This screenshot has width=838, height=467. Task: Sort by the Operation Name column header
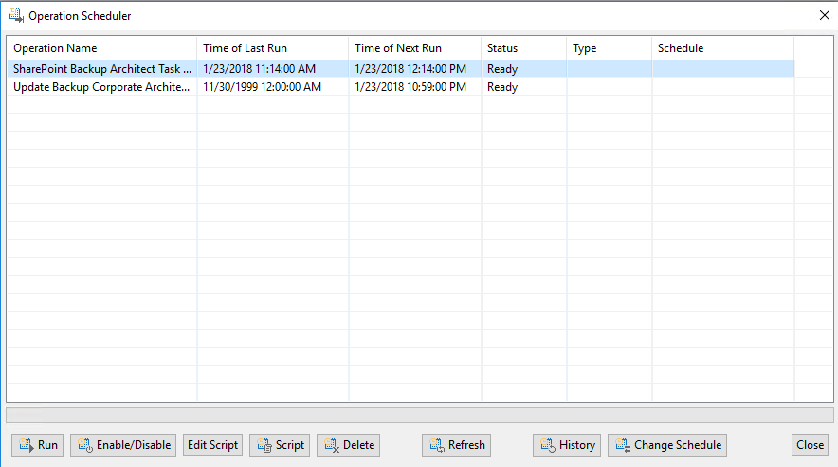coord(102,48)
